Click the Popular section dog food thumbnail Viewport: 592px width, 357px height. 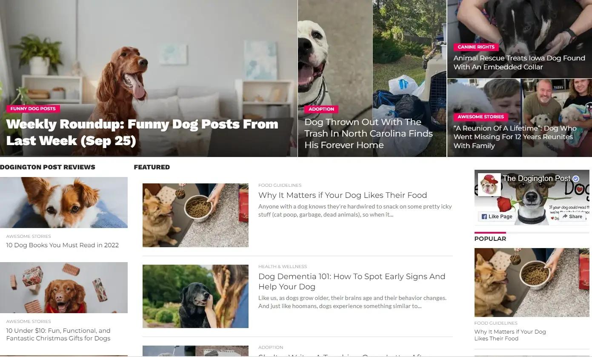pyautogui.click(x=526, y=283)
